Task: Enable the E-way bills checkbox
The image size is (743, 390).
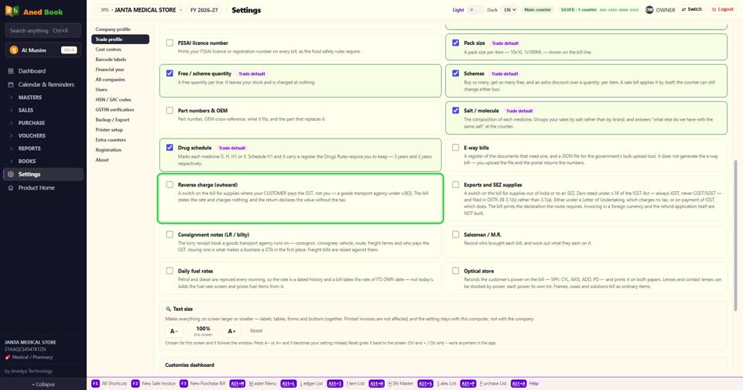Action: click(x=455, y=147)
